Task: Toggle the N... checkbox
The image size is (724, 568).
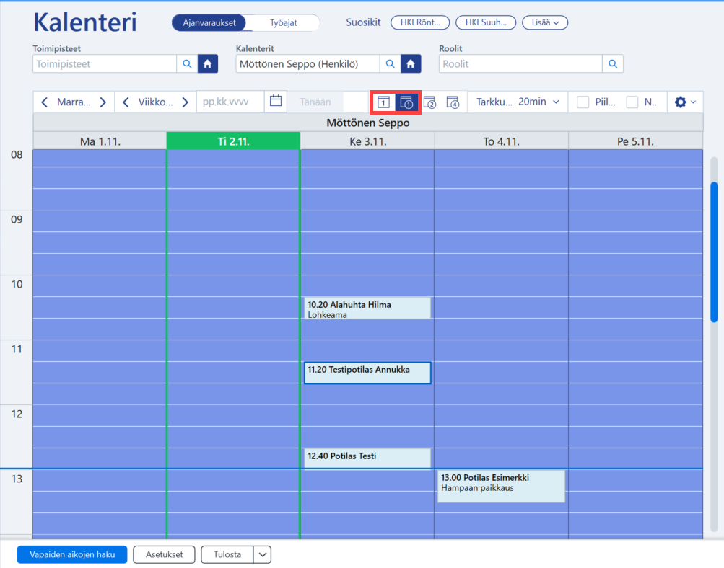Action: 632,102
